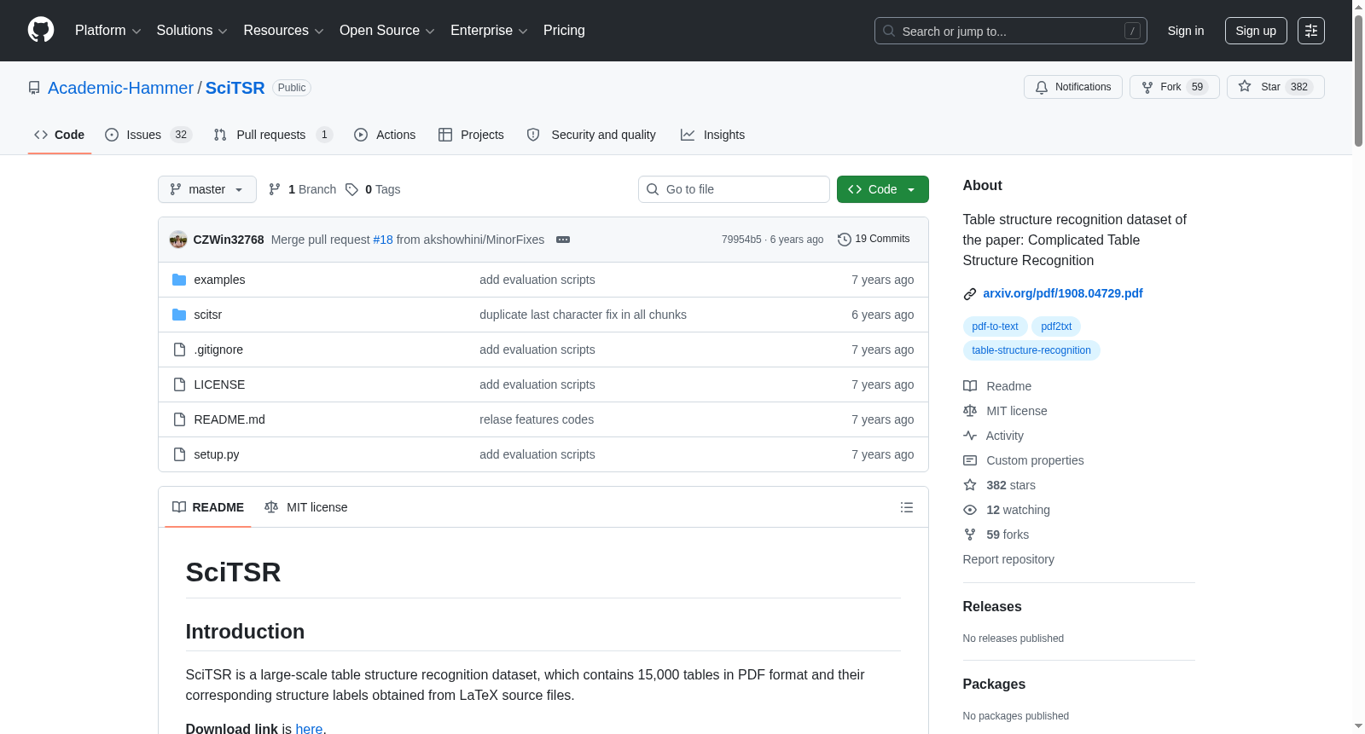Click the .gitignore file icon
Viewport: 1365px width, 734px height.
[x=179, y=350]
